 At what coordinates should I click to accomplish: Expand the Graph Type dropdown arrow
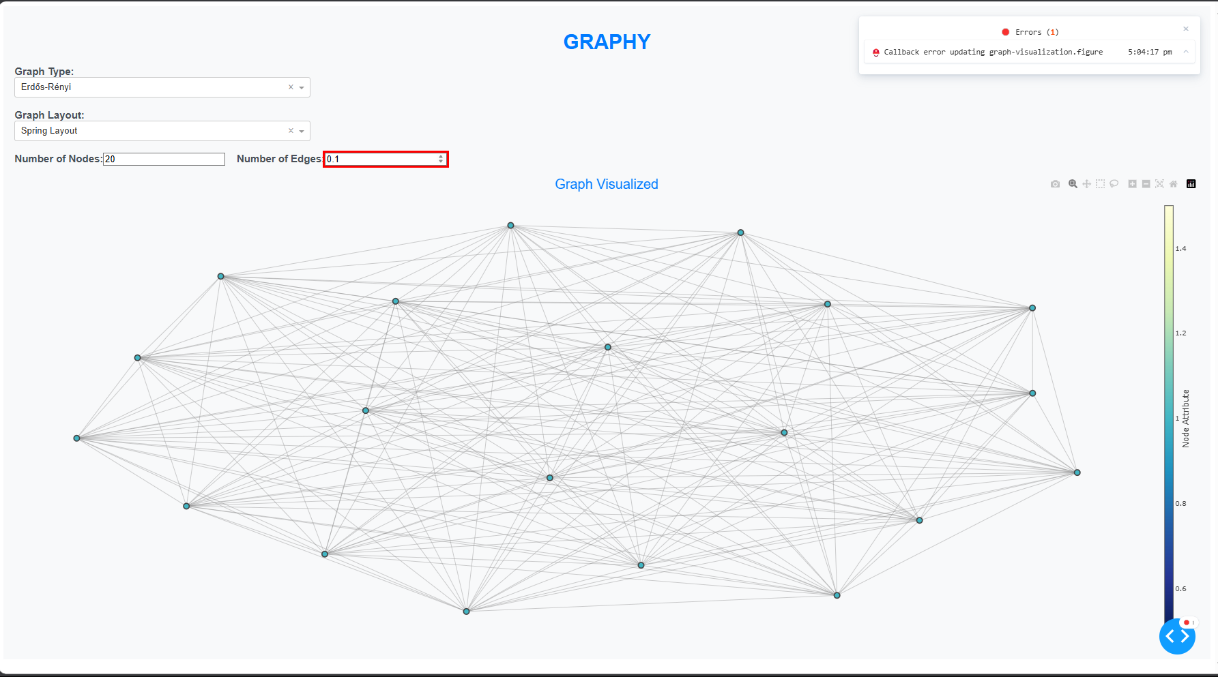[302, 87]
